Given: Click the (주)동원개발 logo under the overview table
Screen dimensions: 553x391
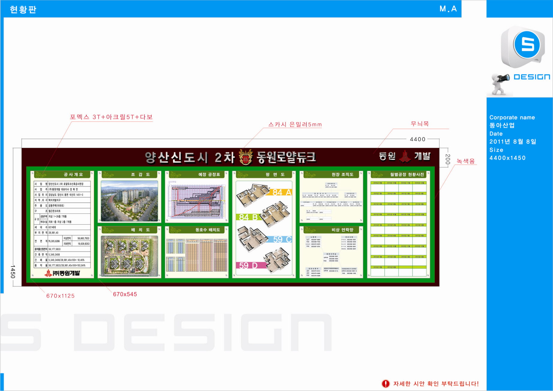Looking at the screenshot, I should [x=62, y=273].
